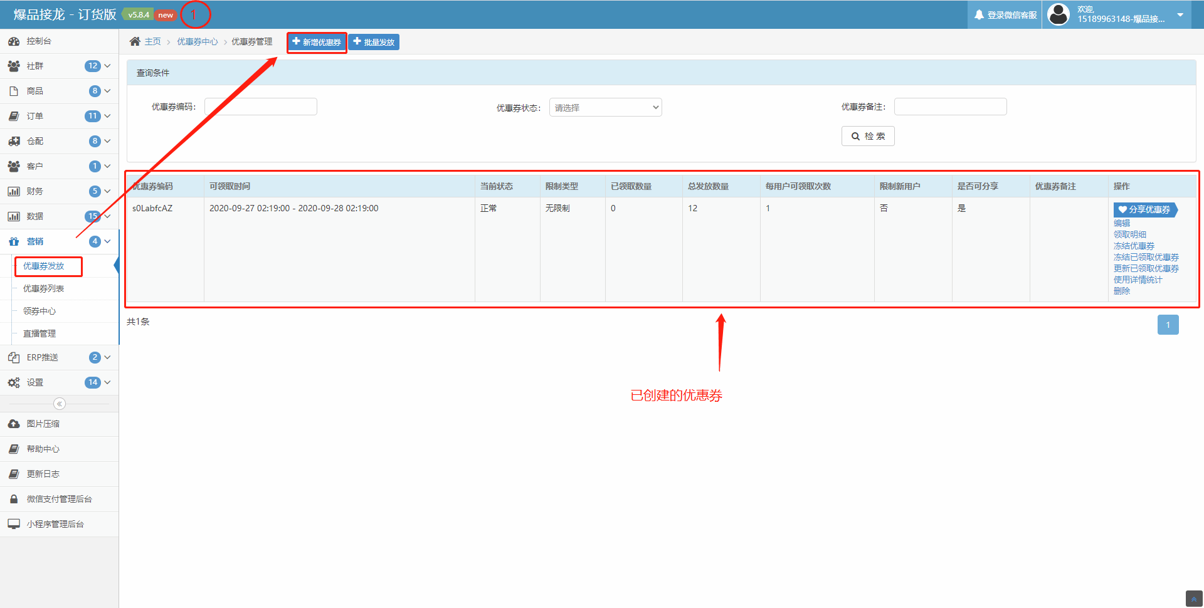The image size is (1204, 608).
Task: Open 直播管理 submenu item
Action: (40, 334)
